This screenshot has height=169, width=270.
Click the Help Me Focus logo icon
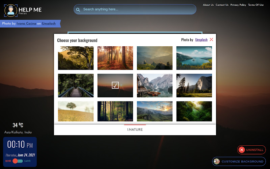(x=11, y=10)
